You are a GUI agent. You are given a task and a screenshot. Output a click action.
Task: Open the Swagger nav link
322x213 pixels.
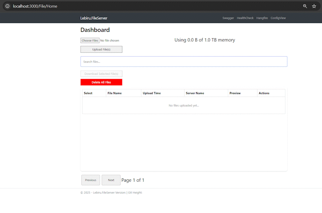(228, 18)
